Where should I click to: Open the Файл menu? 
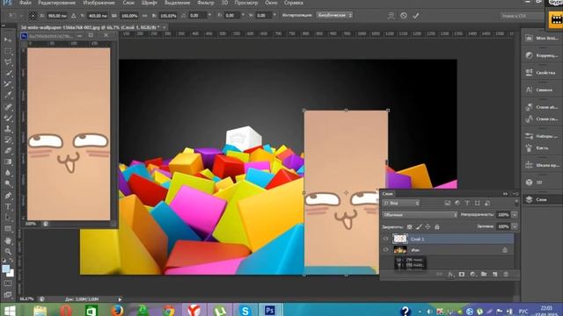26,3
